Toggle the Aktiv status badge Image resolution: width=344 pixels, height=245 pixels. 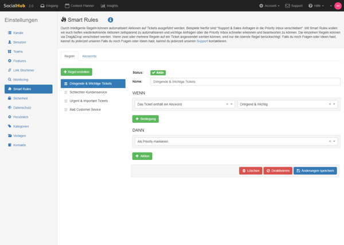coord(158,73)
